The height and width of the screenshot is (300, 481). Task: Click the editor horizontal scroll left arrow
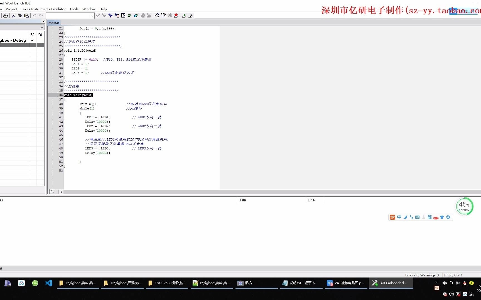(61, 192)
